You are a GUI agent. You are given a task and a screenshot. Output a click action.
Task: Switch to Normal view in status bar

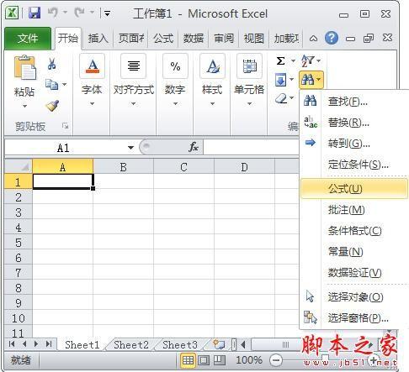tap(188, 360)
